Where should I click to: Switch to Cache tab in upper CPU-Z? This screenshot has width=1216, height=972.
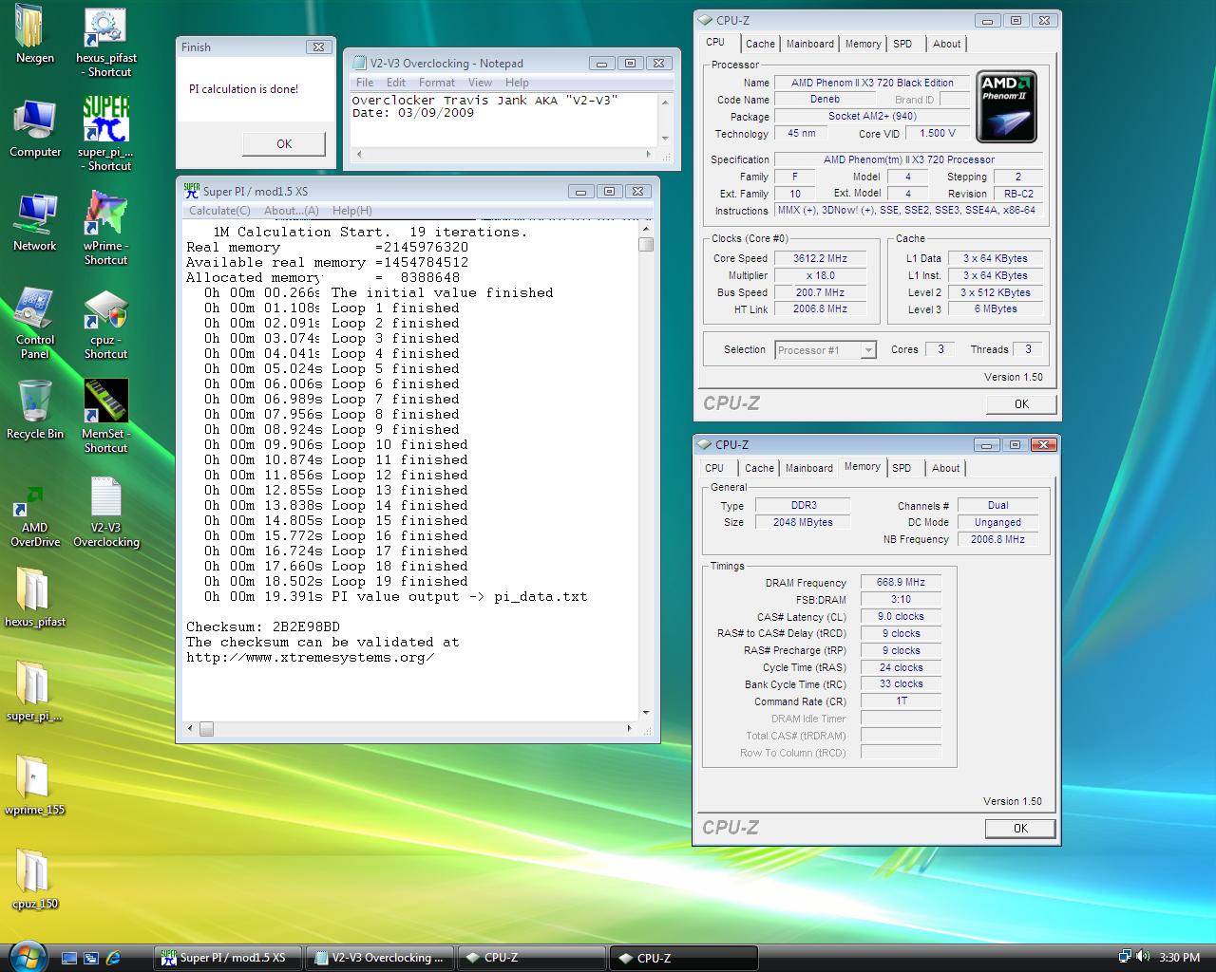point(760,44)
